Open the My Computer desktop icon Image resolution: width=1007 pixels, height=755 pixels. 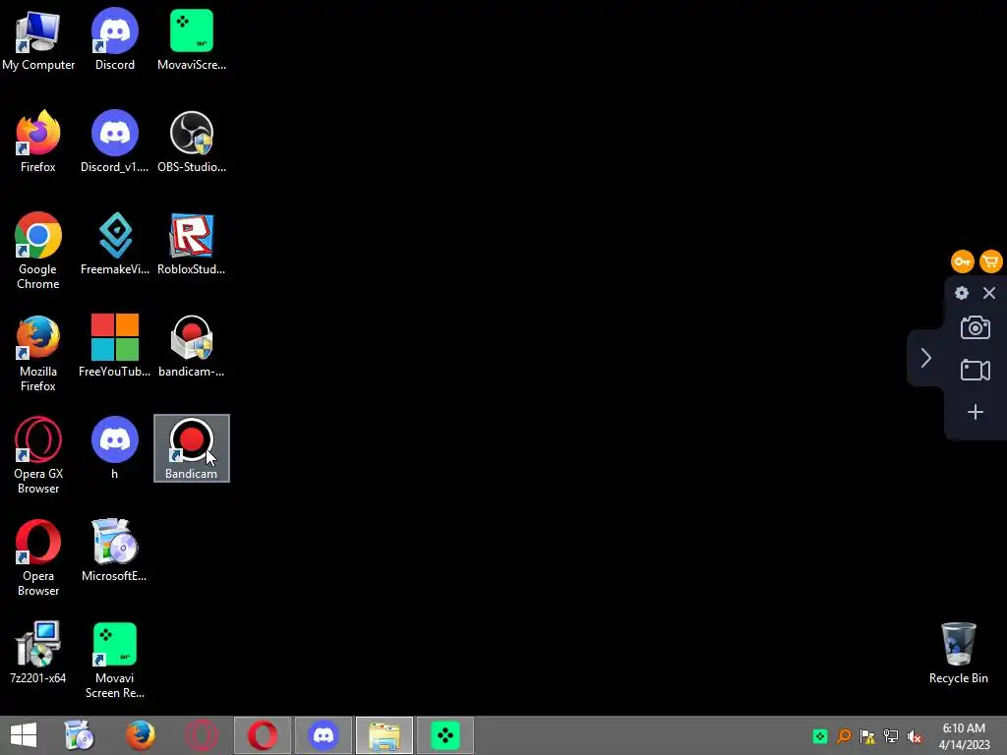pos(38,39)
